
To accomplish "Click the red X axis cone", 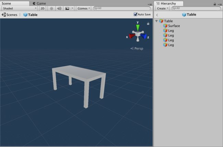I will (132, 36).
